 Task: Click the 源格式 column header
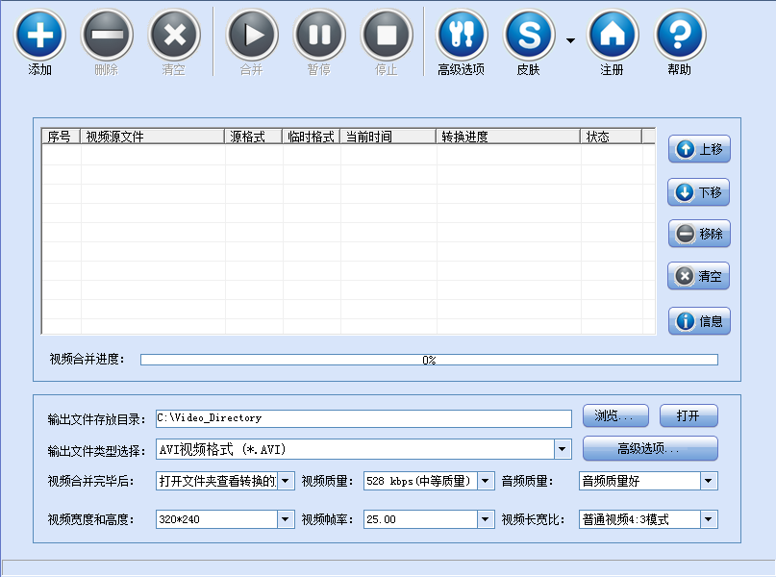click(x=254, y=137)
